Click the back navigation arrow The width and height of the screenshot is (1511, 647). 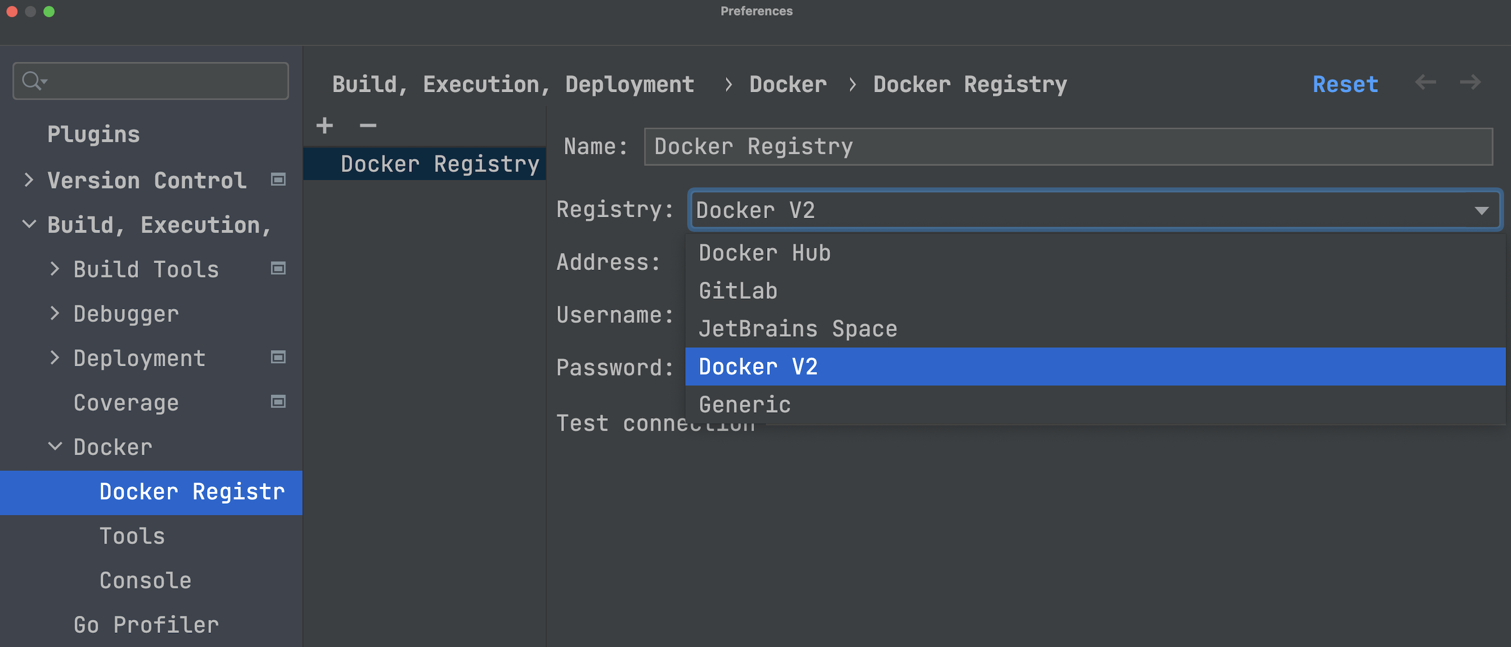coord(1425,83)
